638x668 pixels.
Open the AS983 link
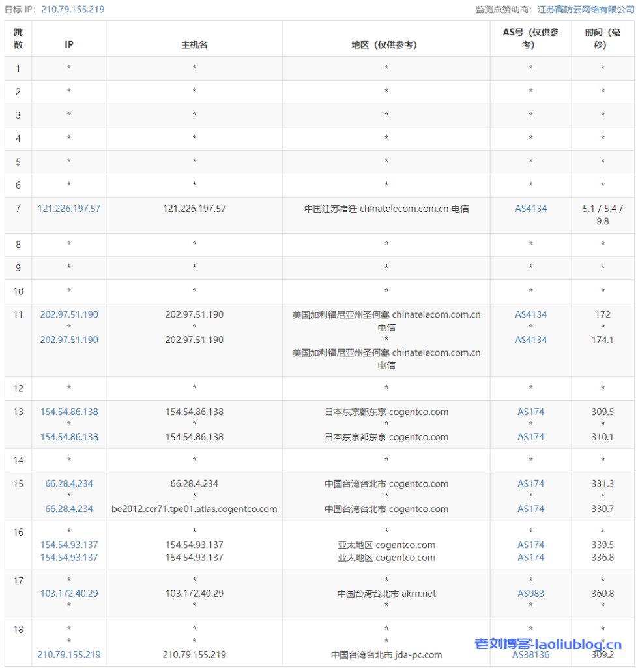530,594
